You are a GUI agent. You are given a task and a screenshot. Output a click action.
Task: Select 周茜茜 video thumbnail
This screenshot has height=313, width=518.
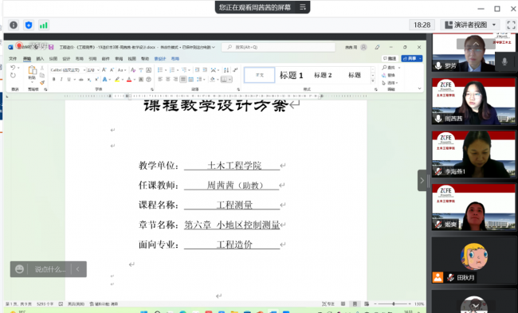tap(473, 101)
